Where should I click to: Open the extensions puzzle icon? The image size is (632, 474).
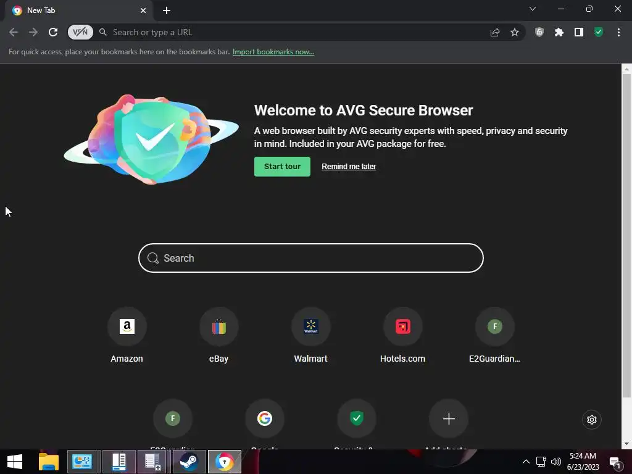tap(559, 32)
